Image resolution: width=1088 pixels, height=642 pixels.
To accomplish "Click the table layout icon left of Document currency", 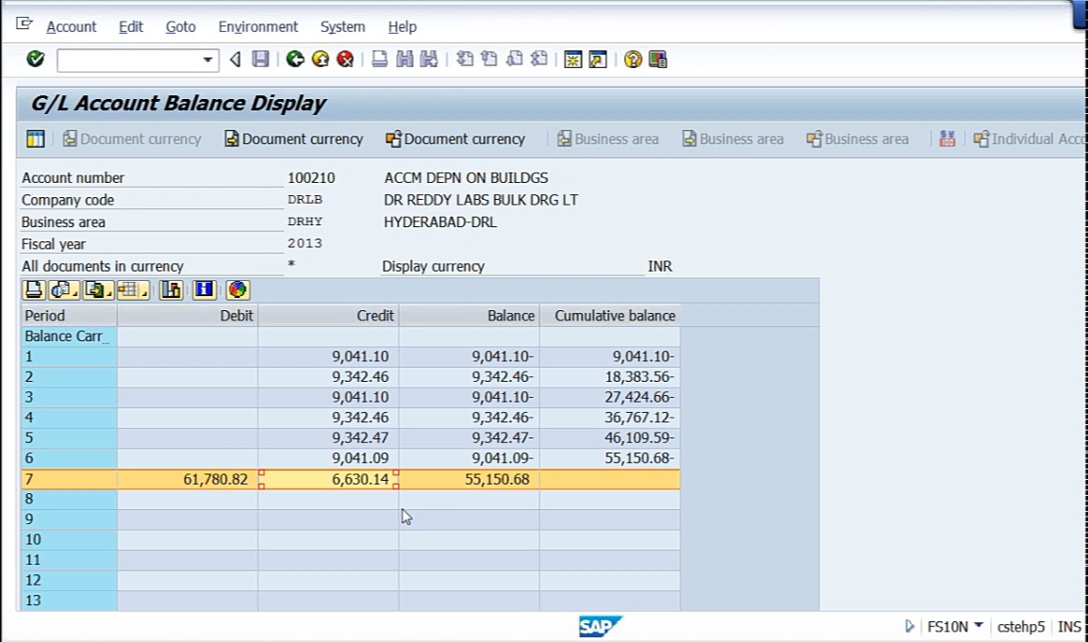I will [36, 139].
